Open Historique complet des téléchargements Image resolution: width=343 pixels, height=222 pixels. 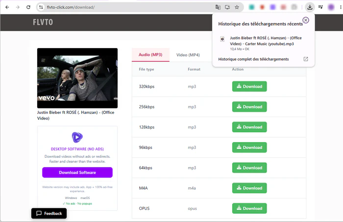point(253,59)
